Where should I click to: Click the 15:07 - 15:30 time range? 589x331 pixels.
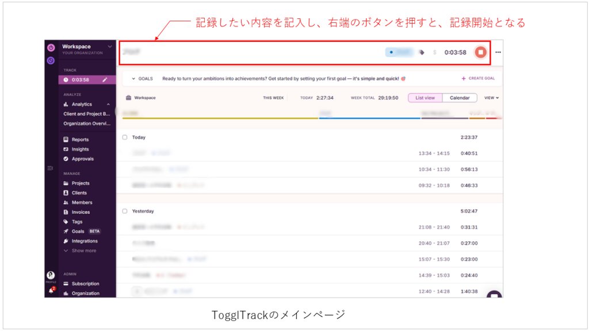tap(434, 259)
